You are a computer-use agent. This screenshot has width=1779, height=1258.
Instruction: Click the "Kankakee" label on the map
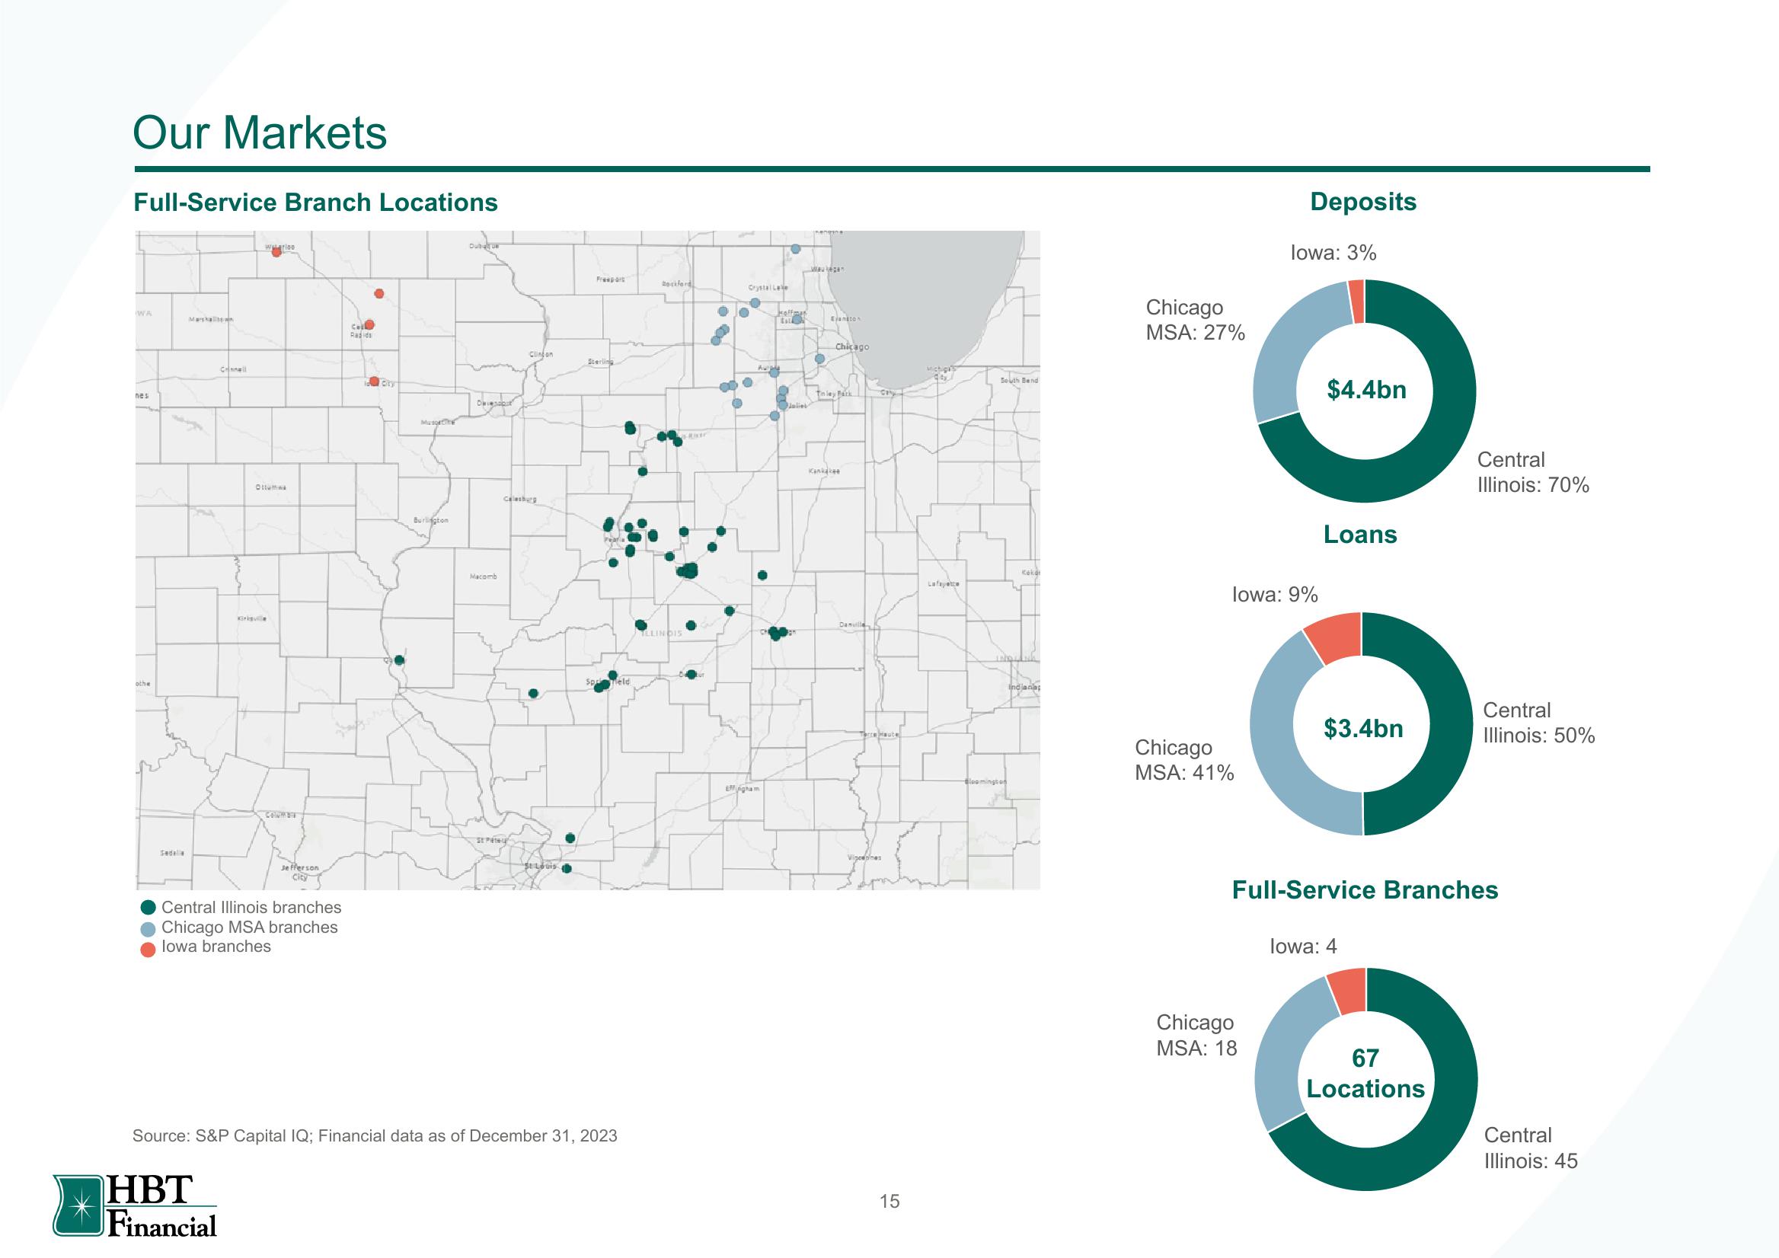coord(825,471)
